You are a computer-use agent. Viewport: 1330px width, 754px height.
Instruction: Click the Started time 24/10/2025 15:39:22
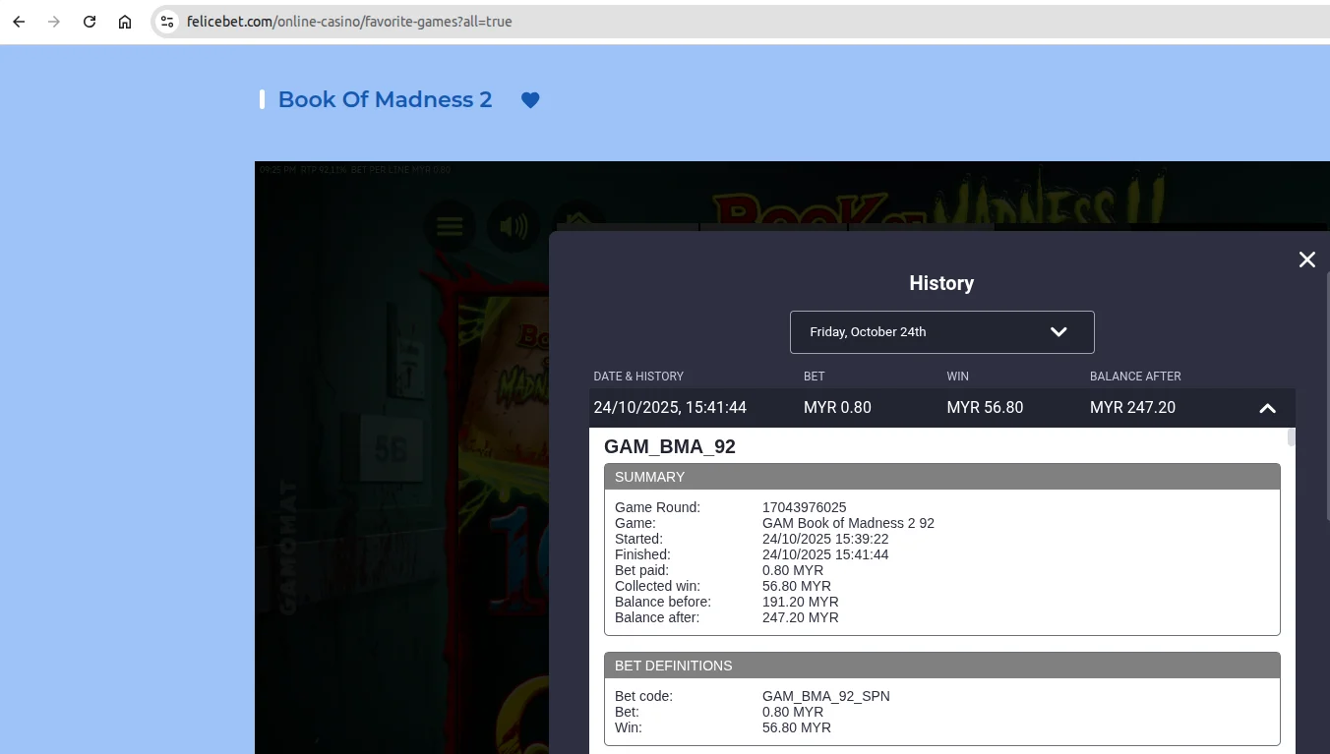point(825,539)
